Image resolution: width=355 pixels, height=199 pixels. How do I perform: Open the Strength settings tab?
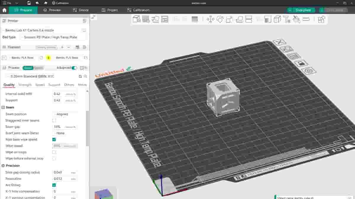25,85
